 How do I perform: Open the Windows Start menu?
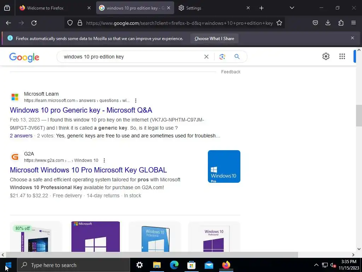[x=8, y=265]
